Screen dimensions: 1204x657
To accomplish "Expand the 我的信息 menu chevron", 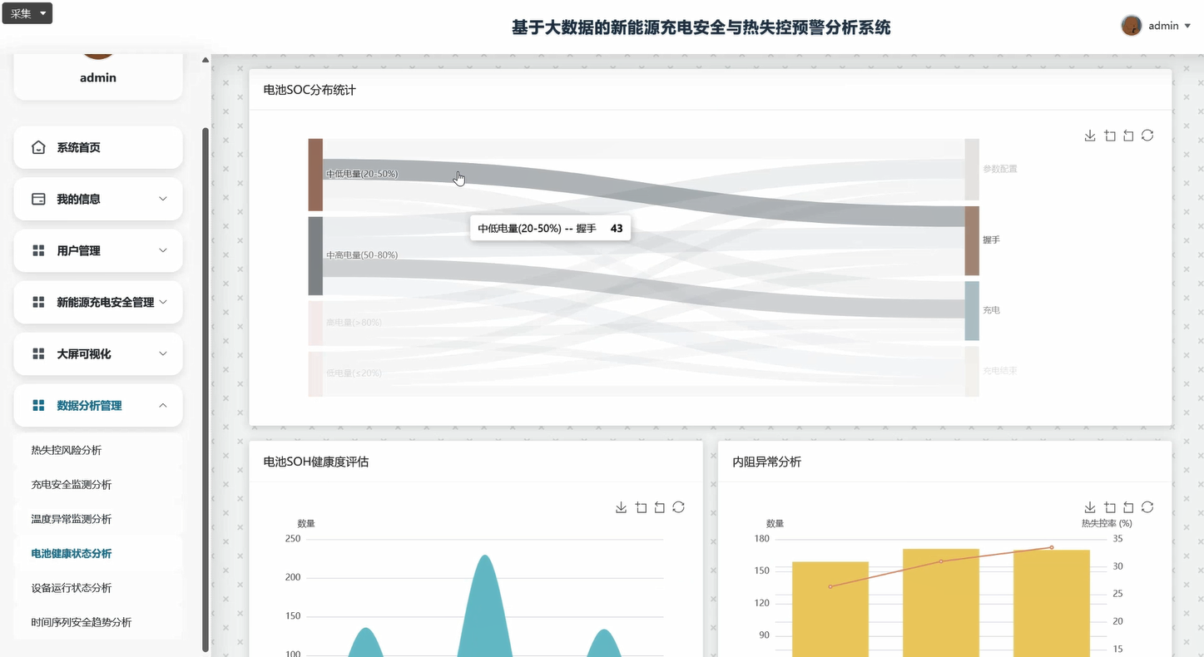I will (163, 199).
